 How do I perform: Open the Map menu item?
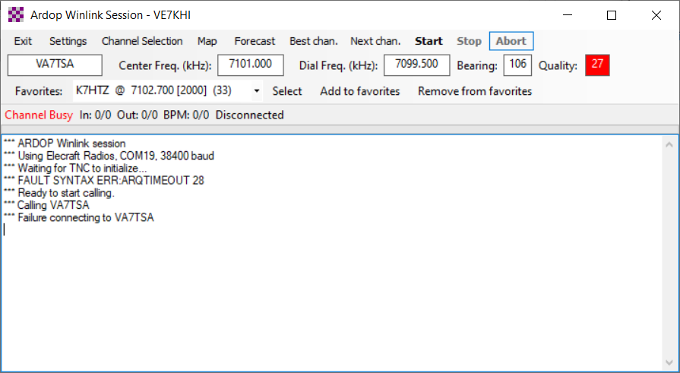(x=207, y=41)
